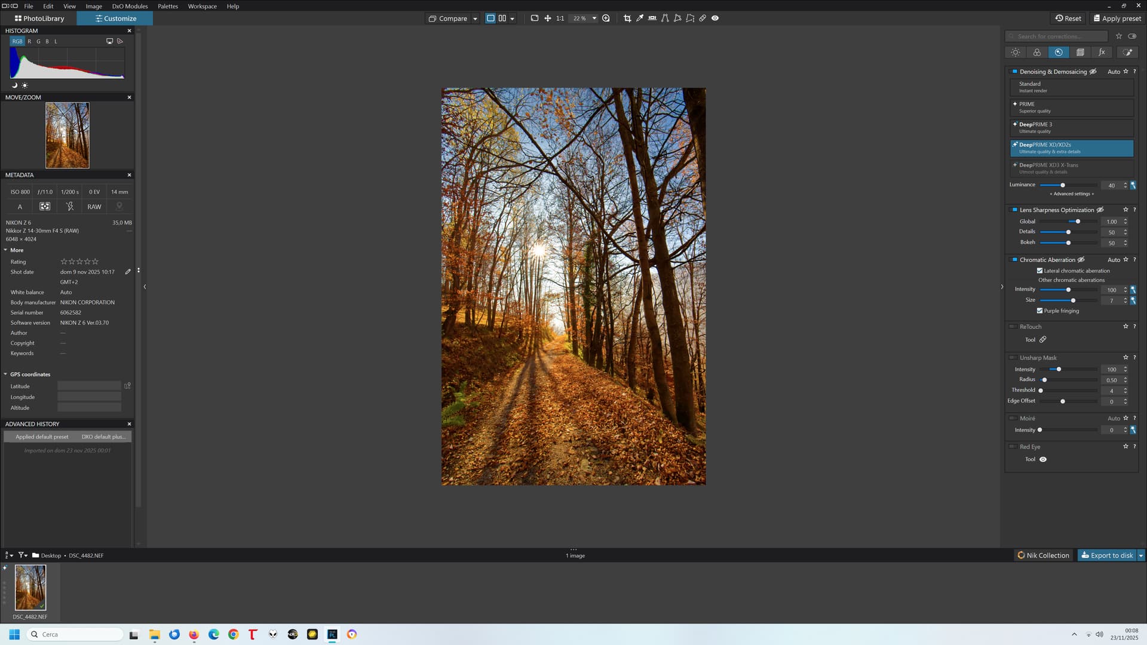
Task: Switch to the Light corrections palette icon
Action: (x=1015, y=53)
